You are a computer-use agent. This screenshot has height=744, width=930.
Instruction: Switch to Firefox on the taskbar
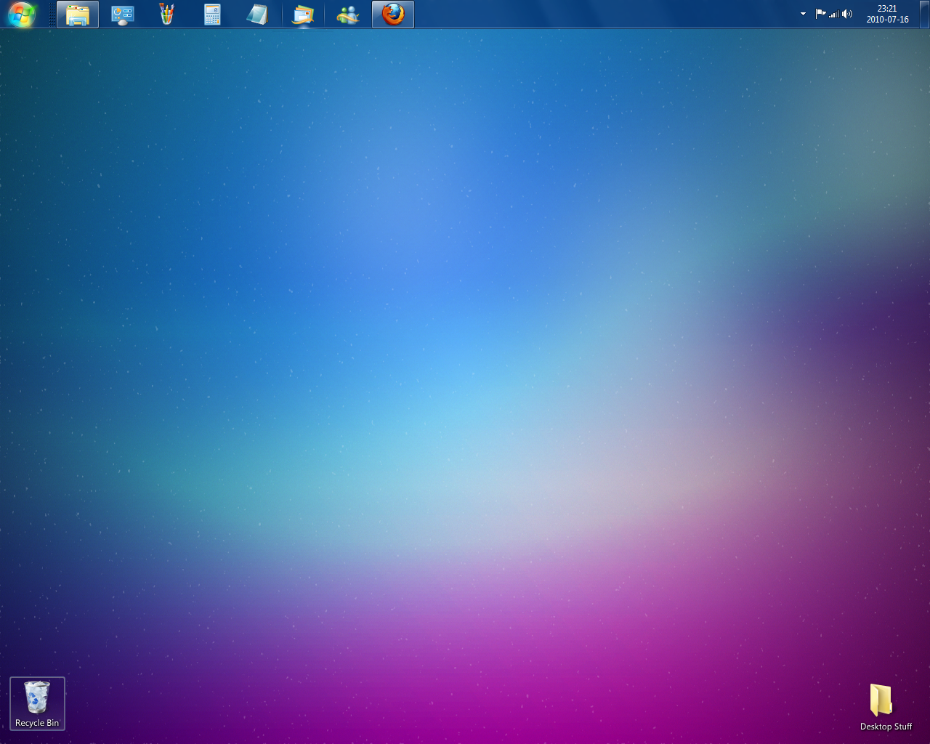coord(393,14)
